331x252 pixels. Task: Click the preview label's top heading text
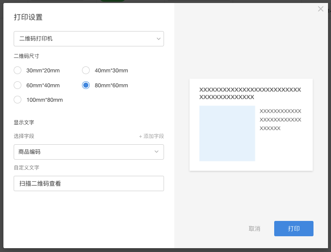(250, 93)
